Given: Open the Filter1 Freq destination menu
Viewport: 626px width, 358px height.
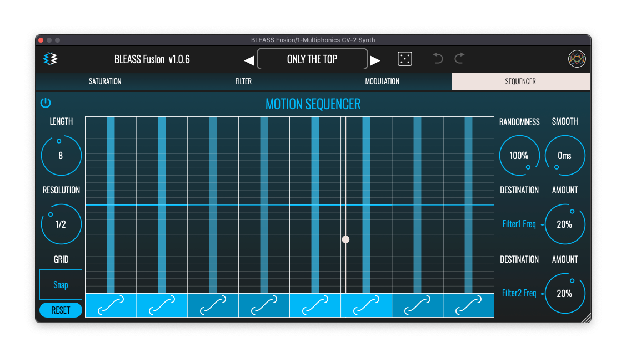Looking at the screenshot, I should [x=519, y=224].
